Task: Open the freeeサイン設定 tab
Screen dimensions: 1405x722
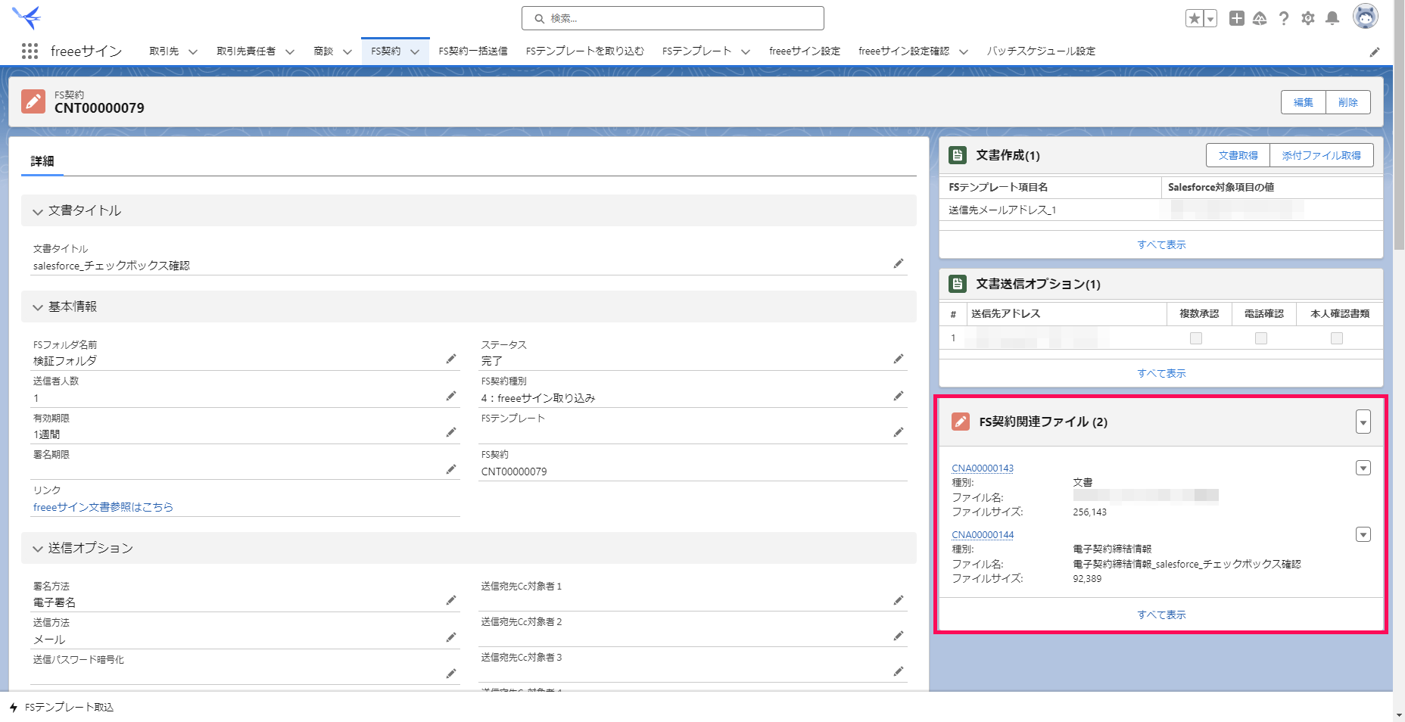Action: [x=805, y=51]
